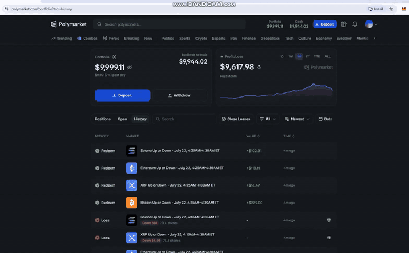
Task: Open the Politics category
Action: click(x=168, y=39)
